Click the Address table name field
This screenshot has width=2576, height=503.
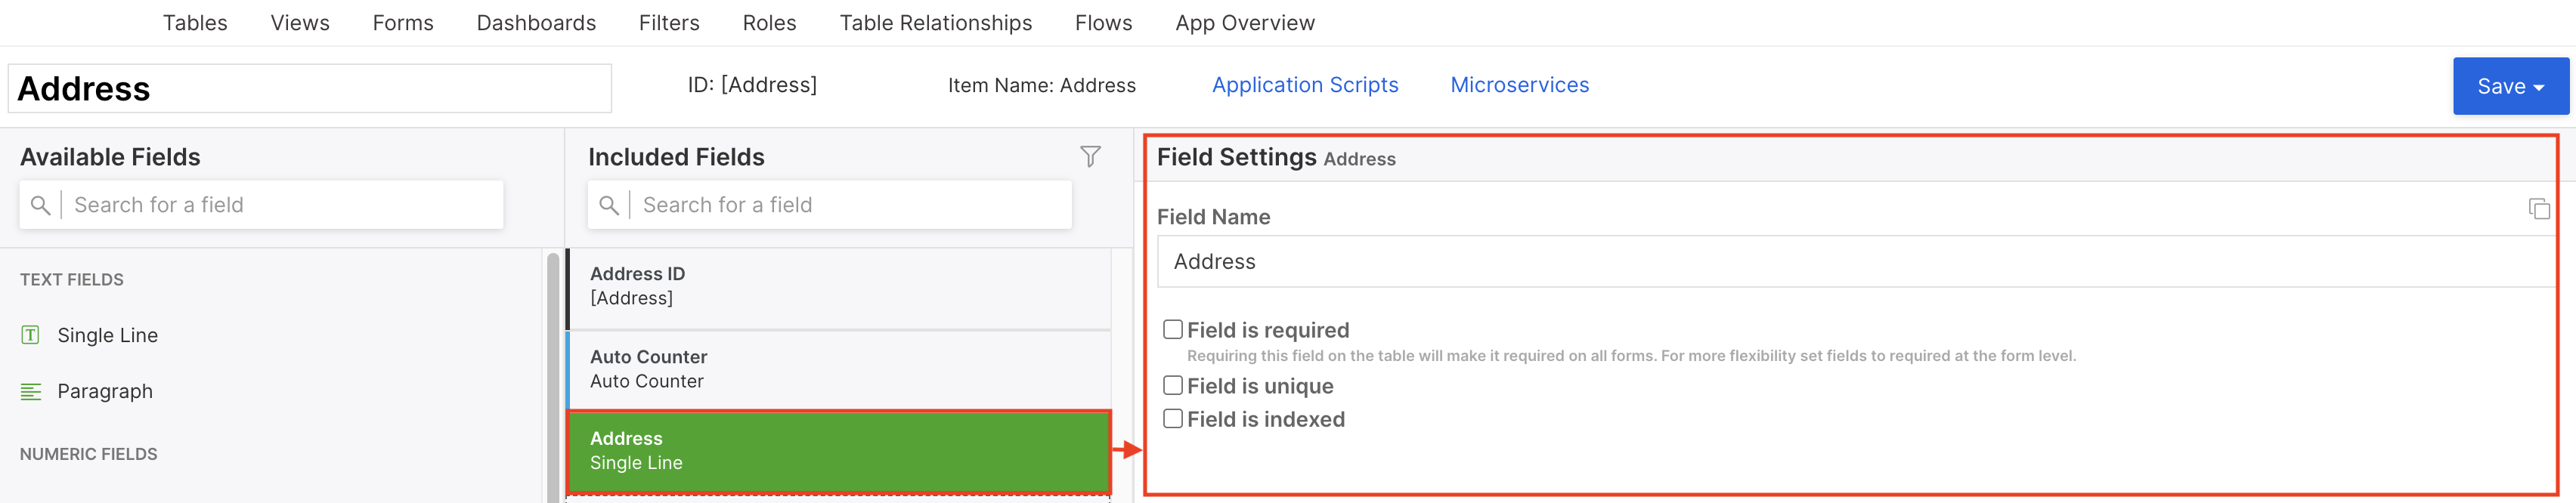tap(310, 88)
